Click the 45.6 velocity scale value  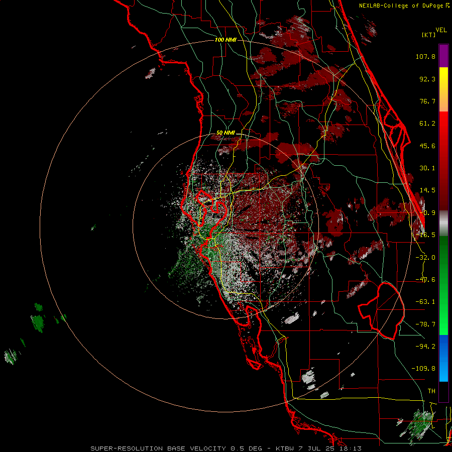(x=427, y=146)
